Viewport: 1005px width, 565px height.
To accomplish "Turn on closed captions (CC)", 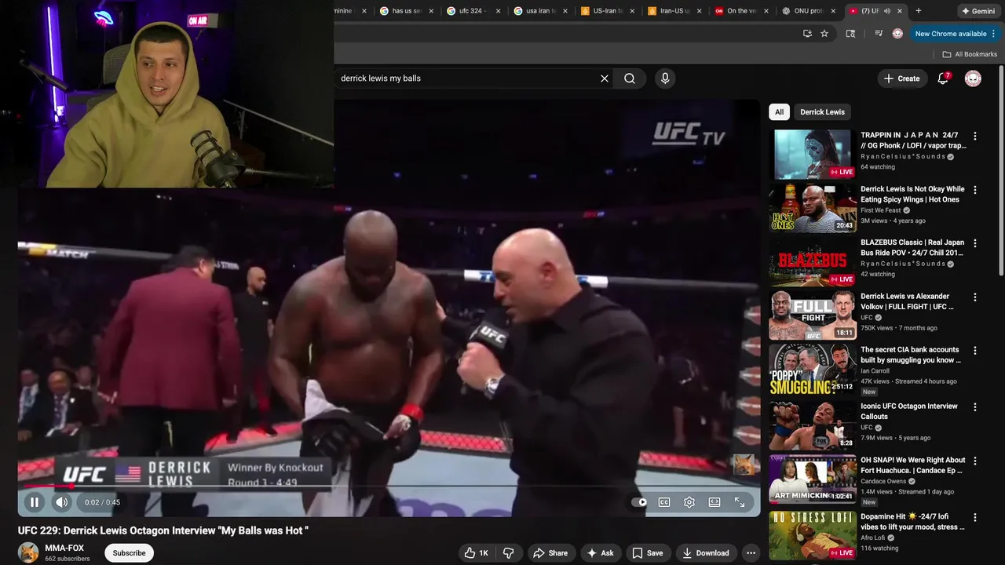I will click(x=664, y=502).
